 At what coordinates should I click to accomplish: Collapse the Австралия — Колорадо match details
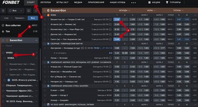48,48
